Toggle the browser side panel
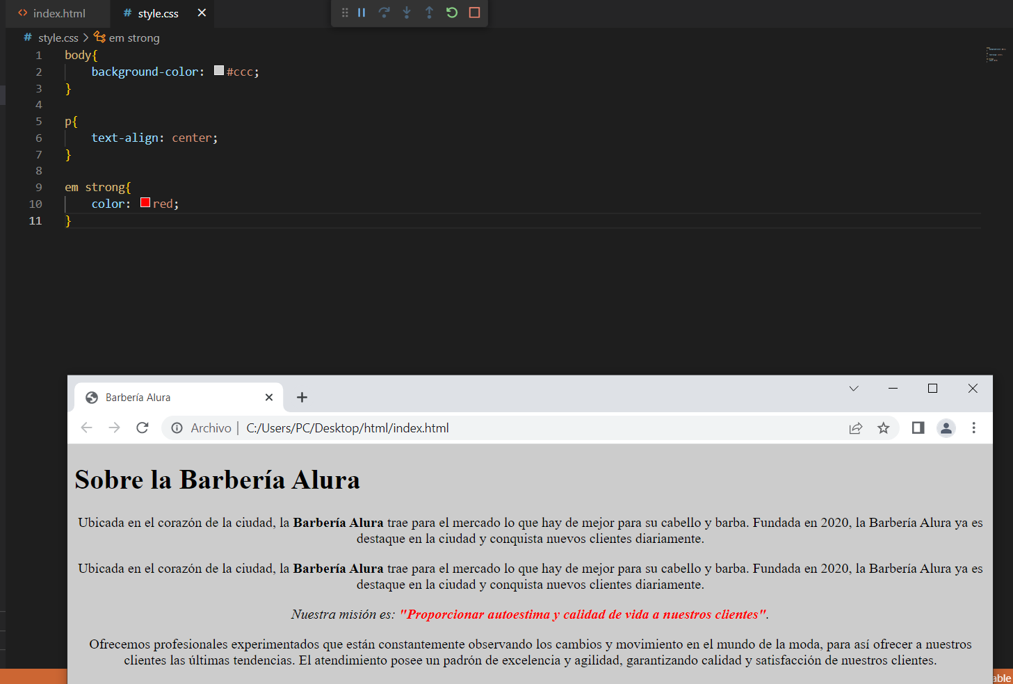This screenshot has height=684, width=1013. (918, 427)
